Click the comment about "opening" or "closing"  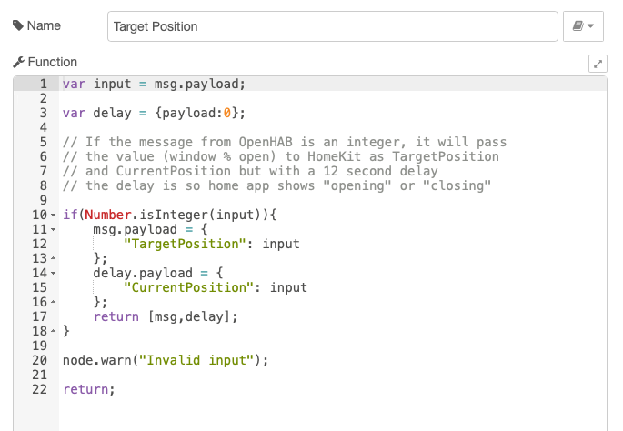point(276,185)
